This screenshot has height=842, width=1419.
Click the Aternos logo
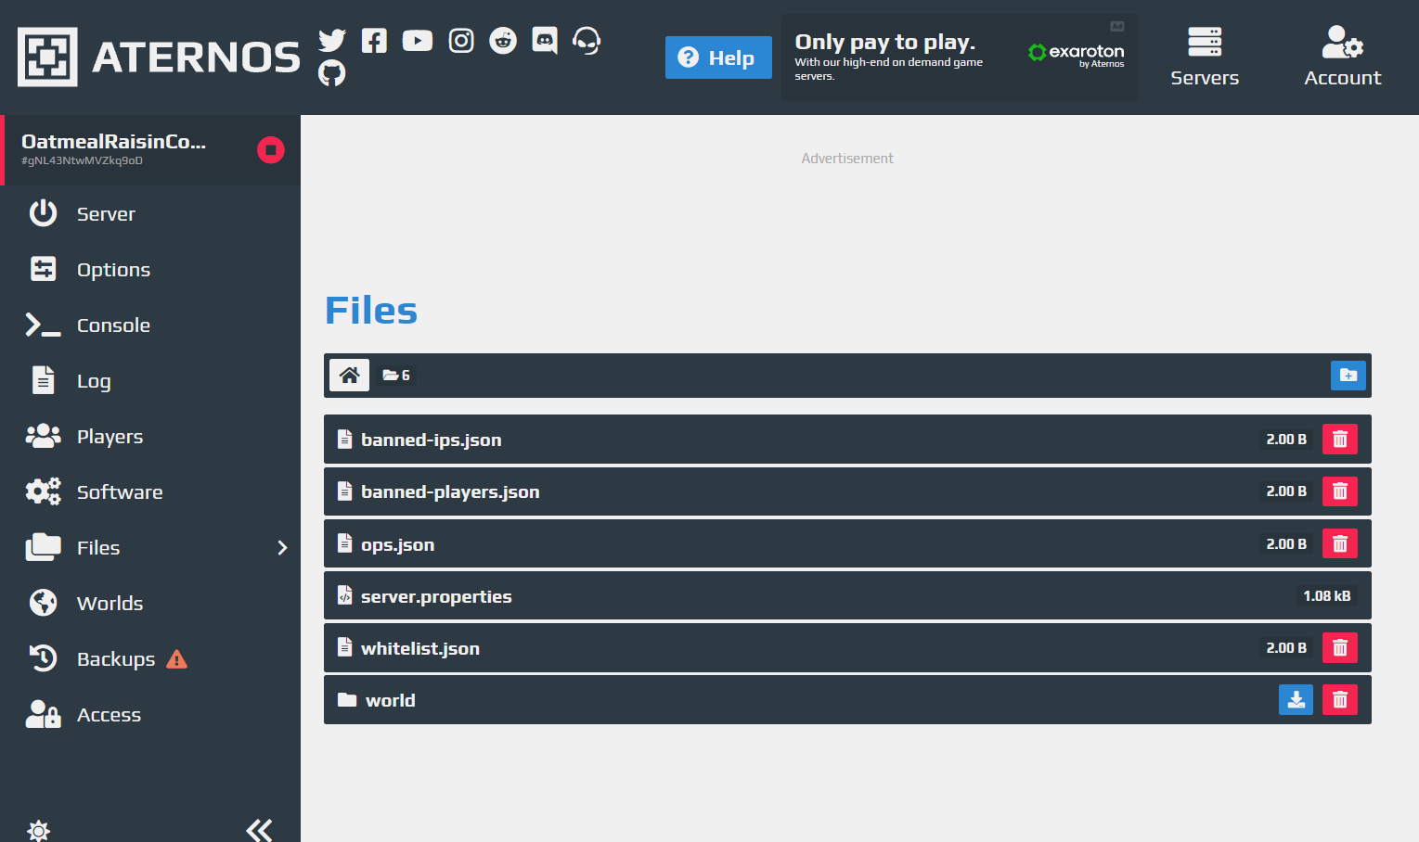point(159,57)
